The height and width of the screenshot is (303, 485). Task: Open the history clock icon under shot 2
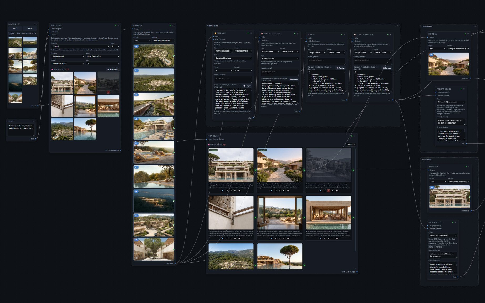(x=288, y=191)
